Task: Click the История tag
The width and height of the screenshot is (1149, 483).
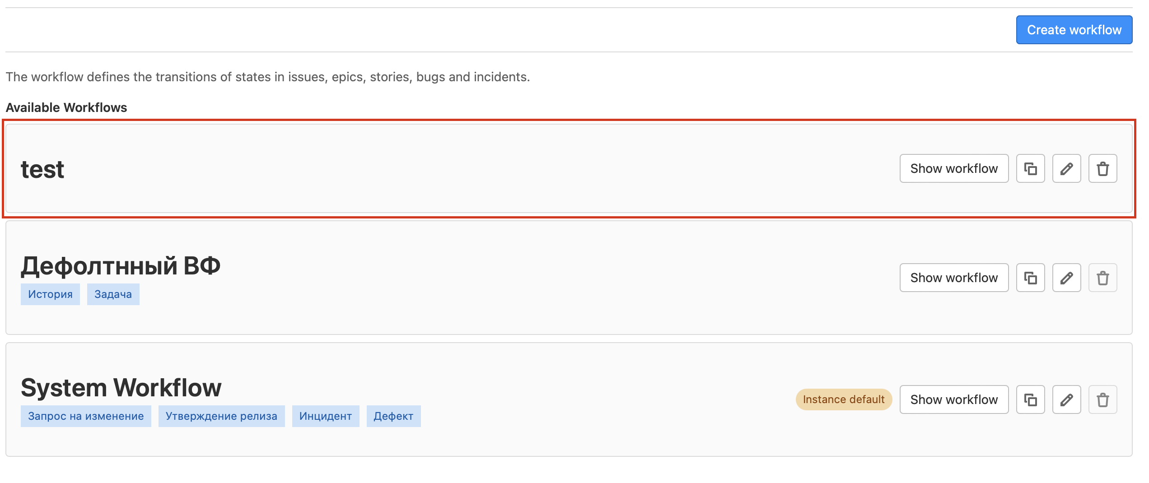Action: click(x=50, y=294)
